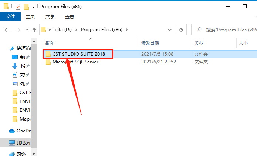Select 此电脑 in the navigation pane
This screenshot has height=156, width=257.
[19, 143]
